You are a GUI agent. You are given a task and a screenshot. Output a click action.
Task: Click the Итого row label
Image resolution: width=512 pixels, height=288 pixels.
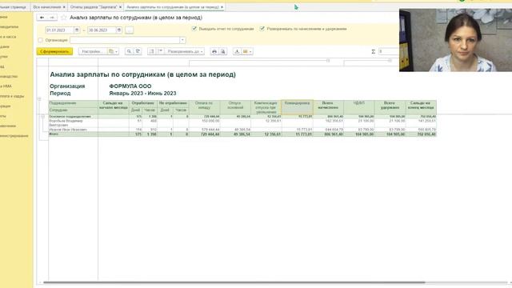54,134
